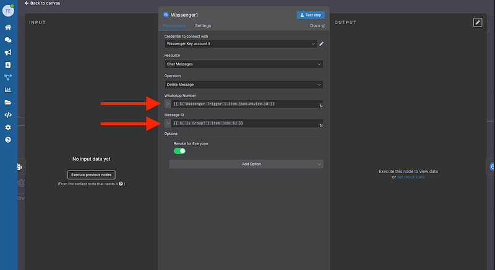The width and height of the screenshot is (495, 270).
Task: Open the workflow automation icon in sidebar
Action: [8, 77]
